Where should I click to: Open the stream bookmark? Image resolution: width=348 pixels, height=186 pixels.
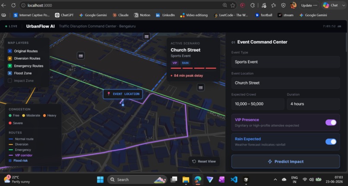coord(286,15)
